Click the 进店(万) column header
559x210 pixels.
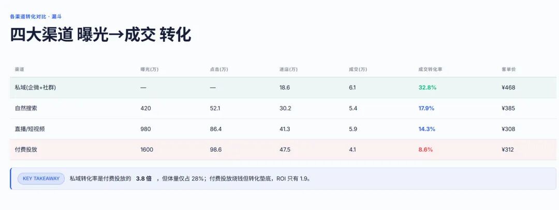(288, 70)
